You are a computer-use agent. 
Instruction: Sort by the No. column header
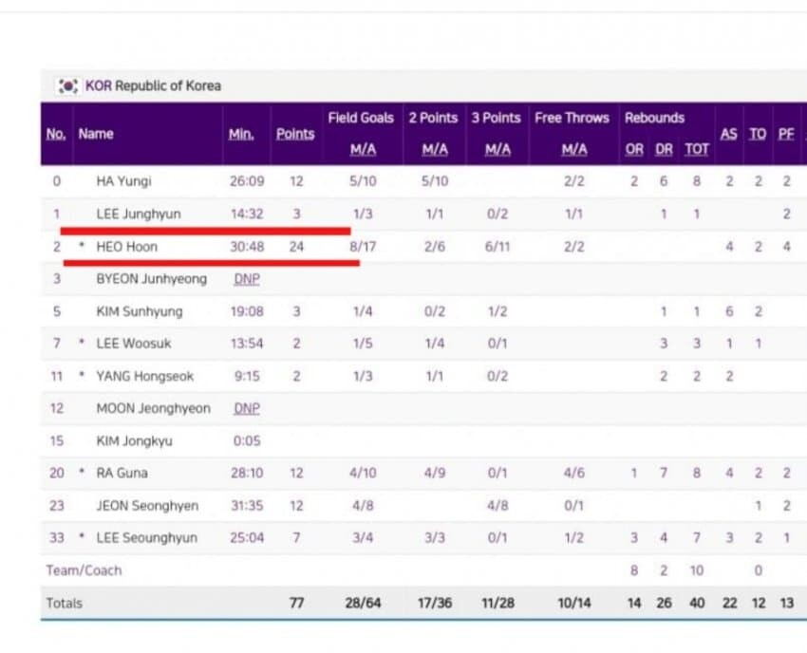(56, 134)
